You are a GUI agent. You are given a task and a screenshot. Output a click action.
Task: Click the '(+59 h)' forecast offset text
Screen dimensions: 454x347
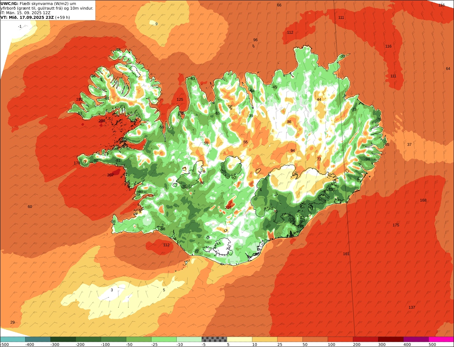tap(62, 17)
